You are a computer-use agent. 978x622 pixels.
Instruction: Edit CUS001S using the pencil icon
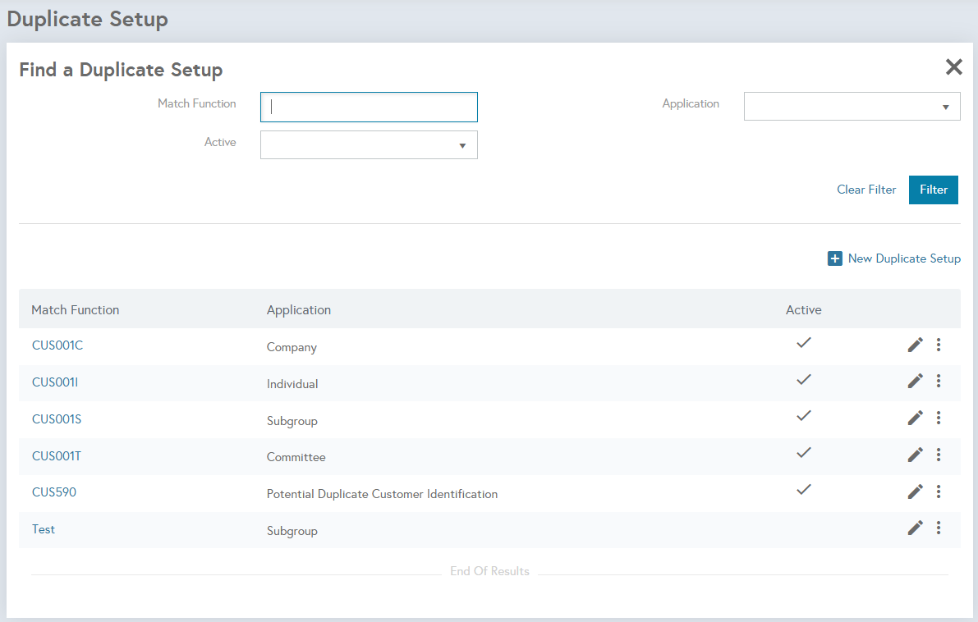pyautogui.click(x=915, y=418)
